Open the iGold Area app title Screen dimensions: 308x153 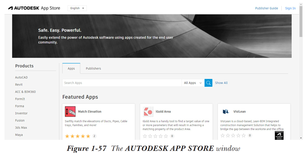tap(163, 111)
